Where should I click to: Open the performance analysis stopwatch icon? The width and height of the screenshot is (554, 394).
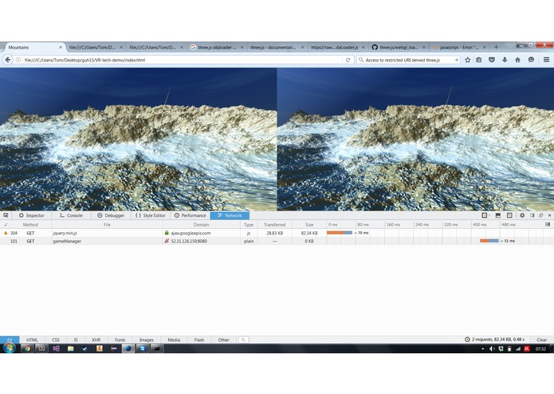coord(467,340)
